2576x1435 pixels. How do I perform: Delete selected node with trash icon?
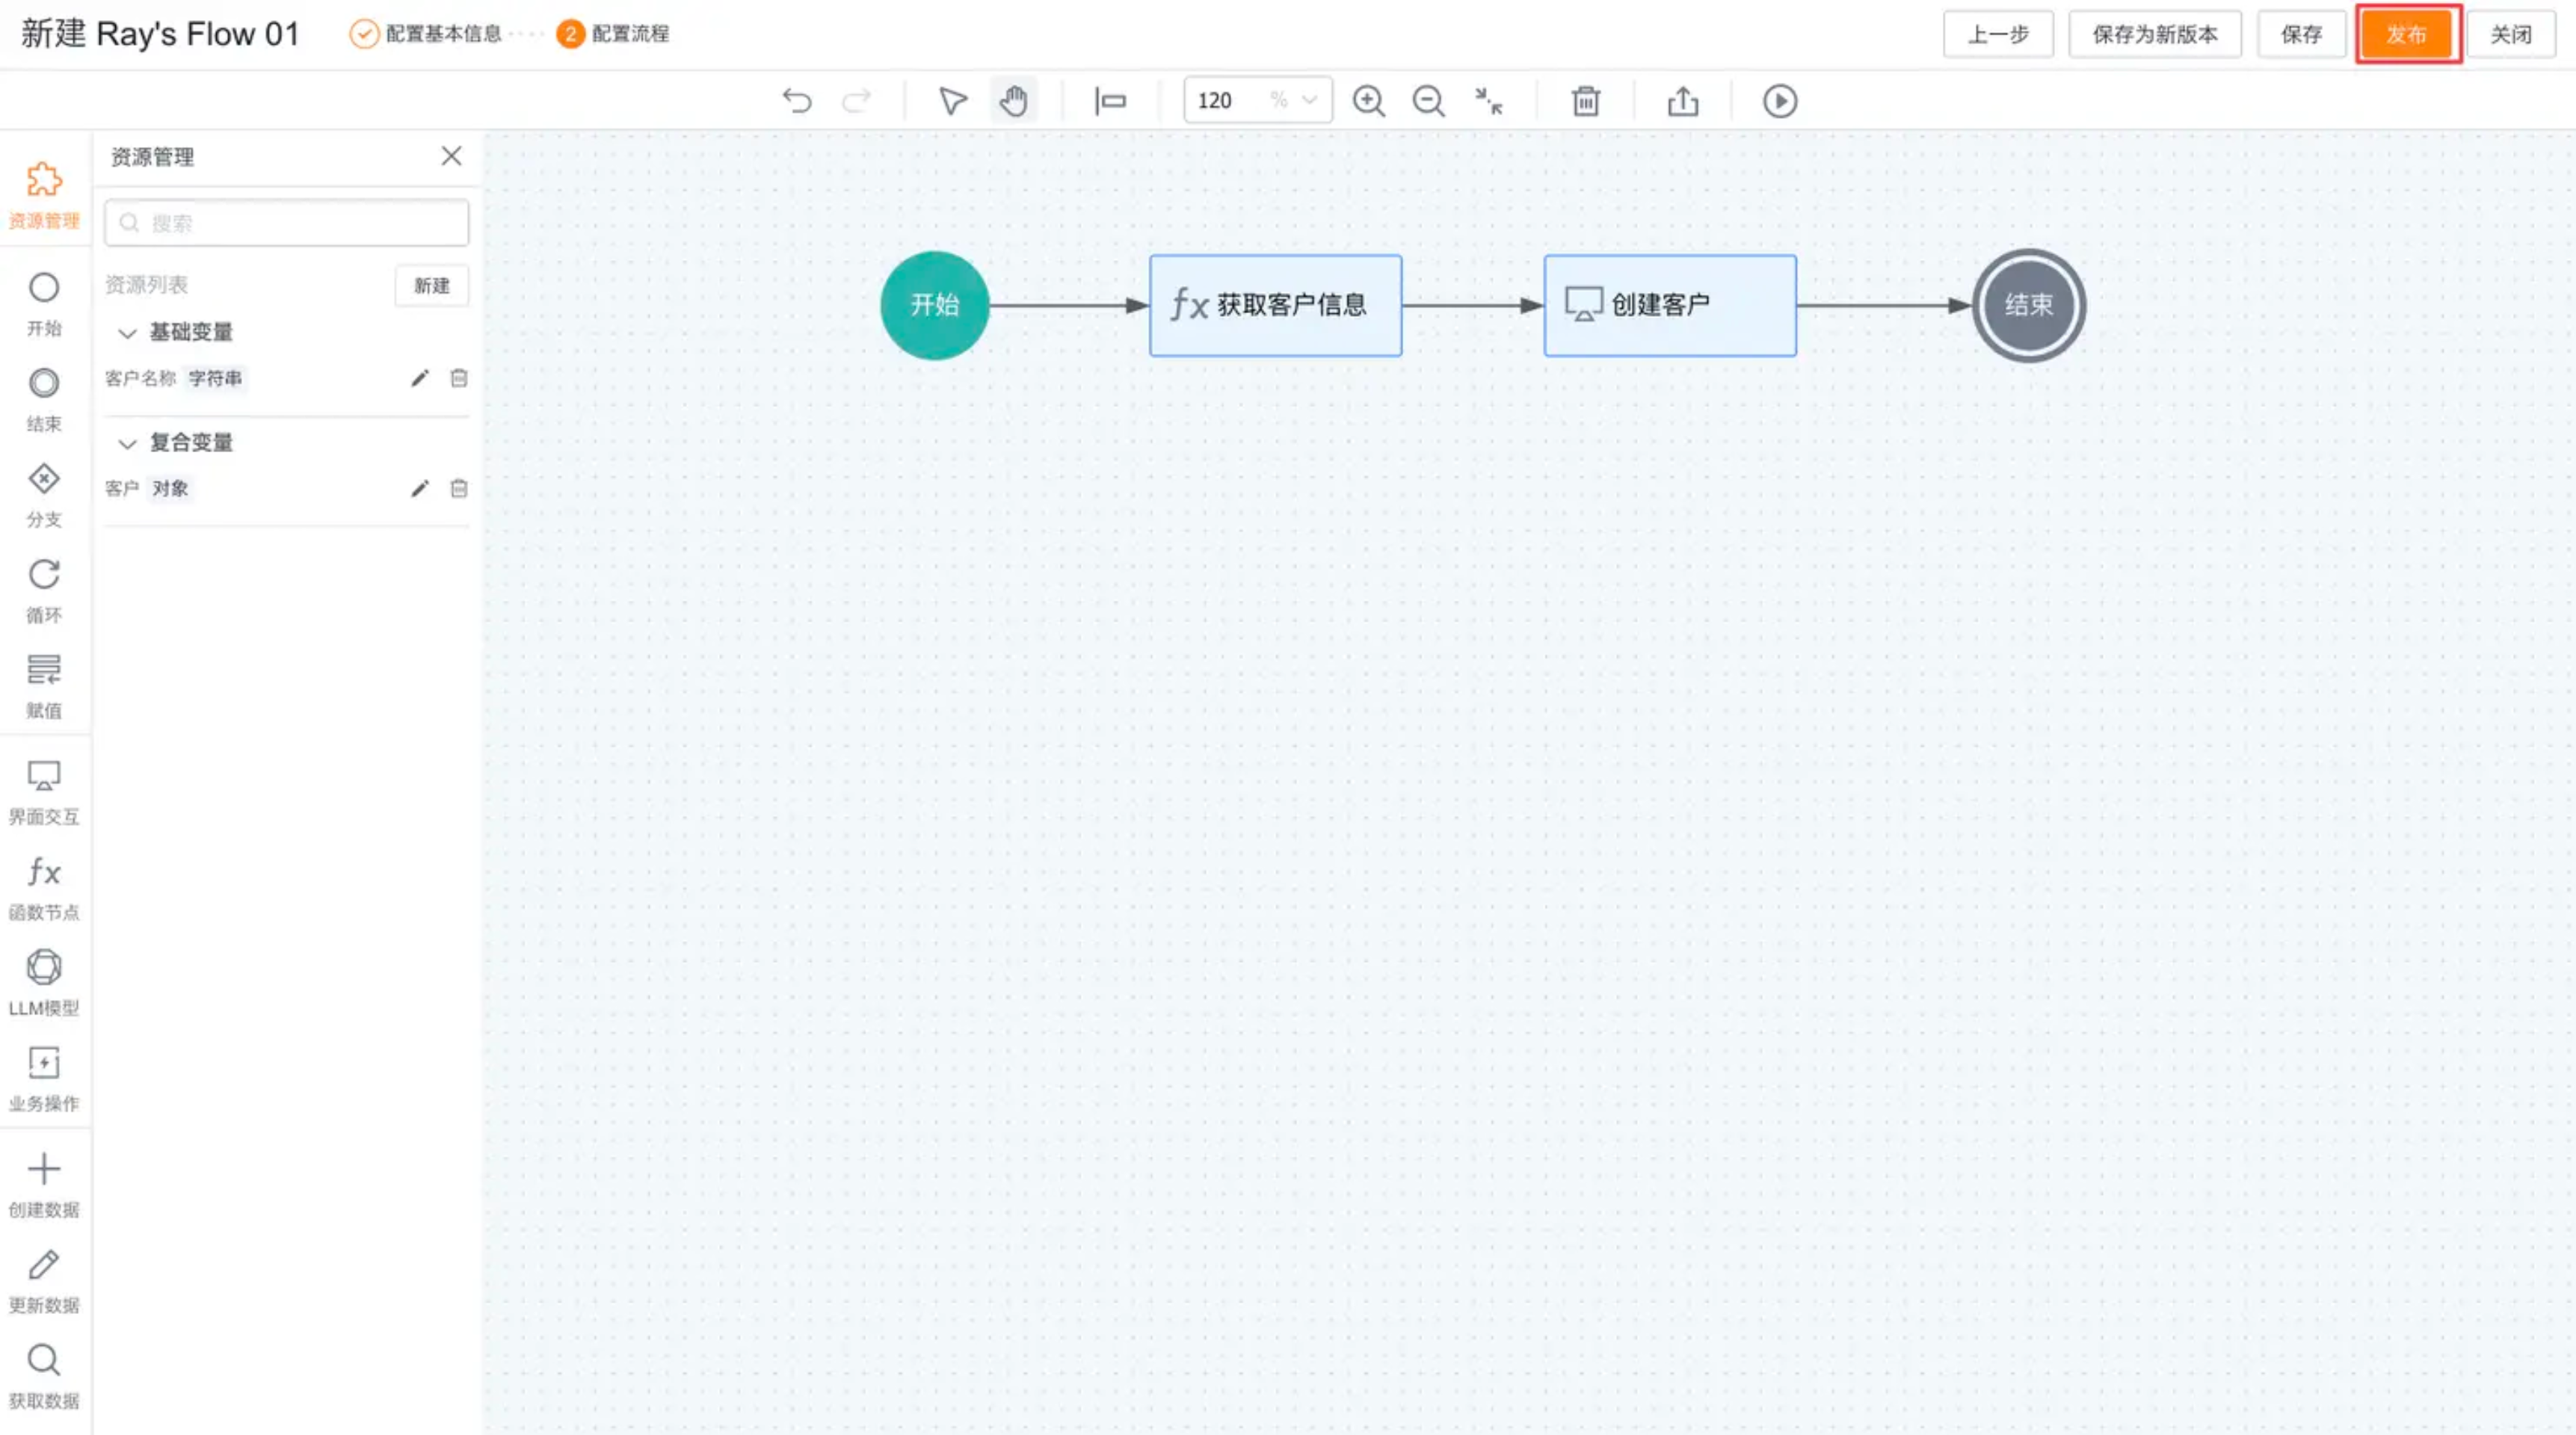[1585, 101]
